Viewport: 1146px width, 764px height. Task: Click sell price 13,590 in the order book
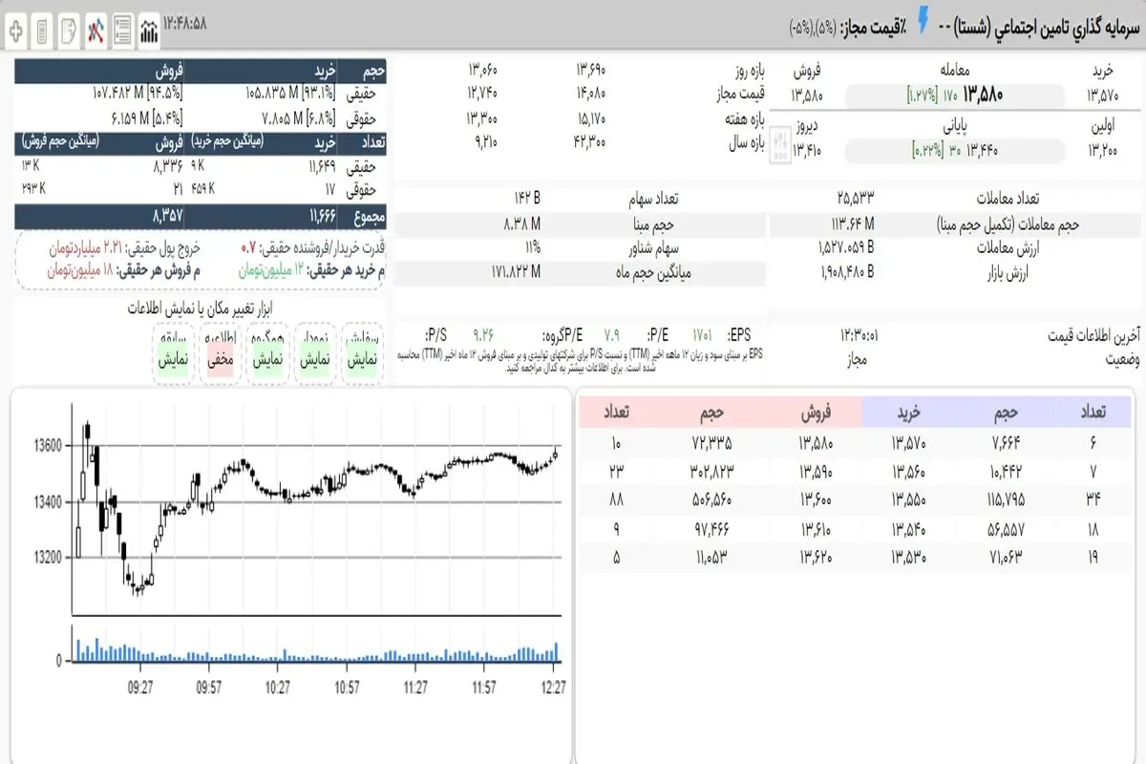tap(815, 471)
